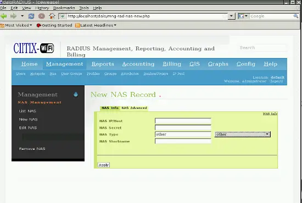302x203 pixels.
Task: Open the Bookmarks menu
Action: [64, 8]
